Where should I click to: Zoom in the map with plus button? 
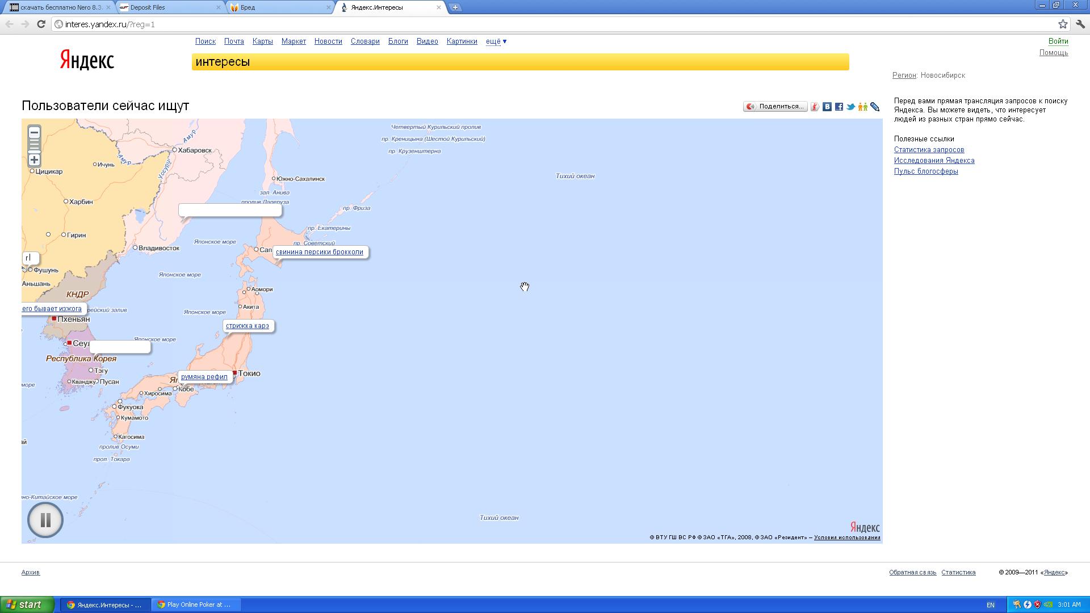coord(35,160)
